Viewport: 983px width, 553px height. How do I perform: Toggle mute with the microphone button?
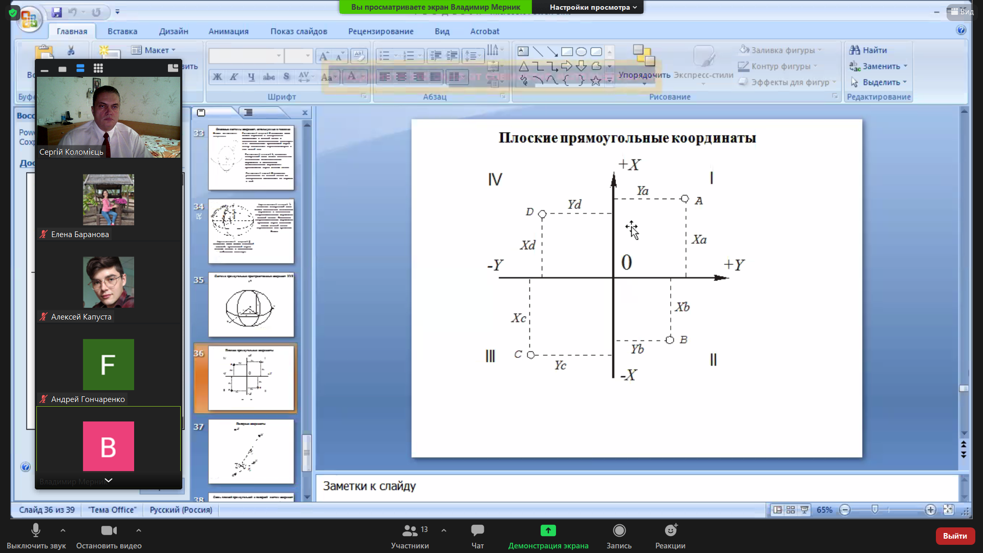pyautogui.click(x=35, y=530)
